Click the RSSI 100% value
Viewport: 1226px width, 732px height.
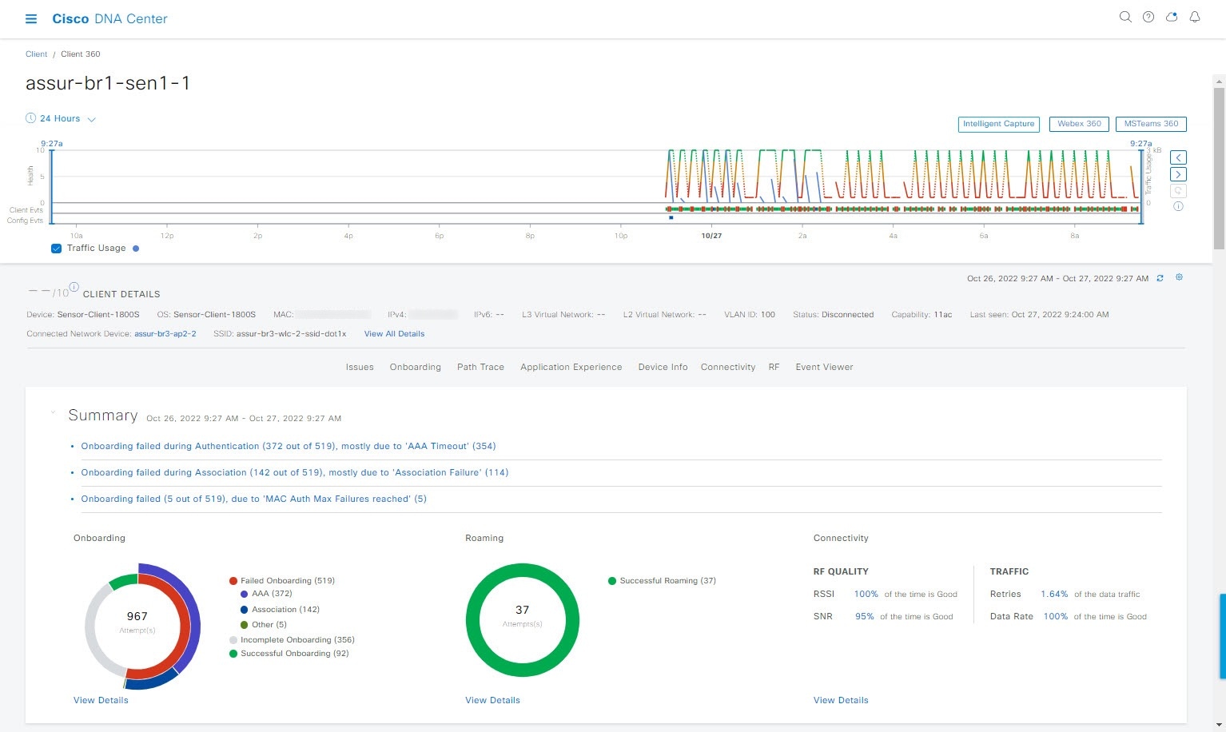[x=866, y=594]
